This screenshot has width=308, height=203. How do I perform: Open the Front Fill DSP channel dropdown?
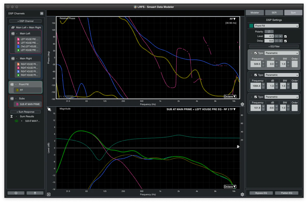pos(276,26)
